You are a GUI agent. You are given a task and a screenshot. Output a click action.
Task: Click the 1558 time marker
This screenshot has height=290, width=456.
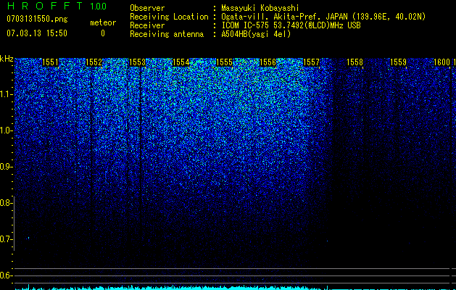coord(355,62)
